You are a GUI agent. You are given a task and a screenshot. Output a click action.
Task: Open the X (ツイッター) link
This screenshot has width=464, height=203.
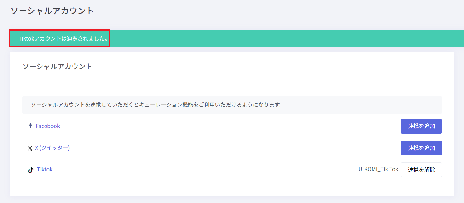pos(52,148)
